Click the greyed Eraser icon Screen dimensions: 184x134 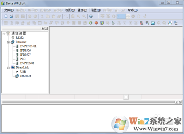59,16
